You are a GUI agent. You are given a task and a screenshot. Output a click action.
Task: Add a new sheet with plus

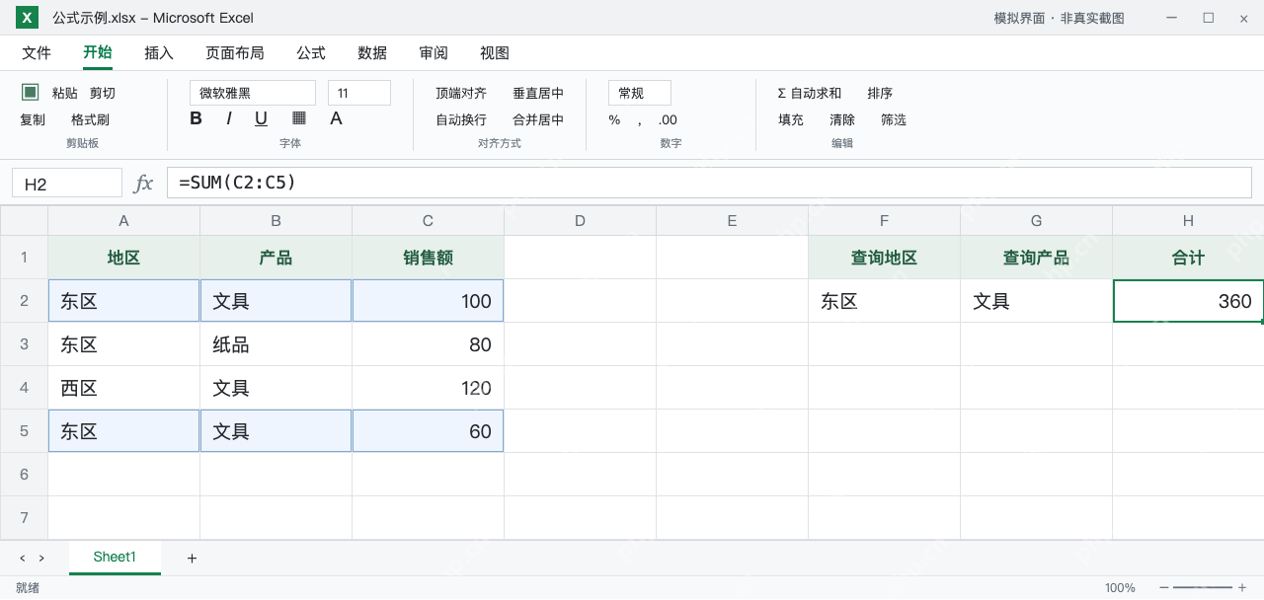click(x=192, y=559)
